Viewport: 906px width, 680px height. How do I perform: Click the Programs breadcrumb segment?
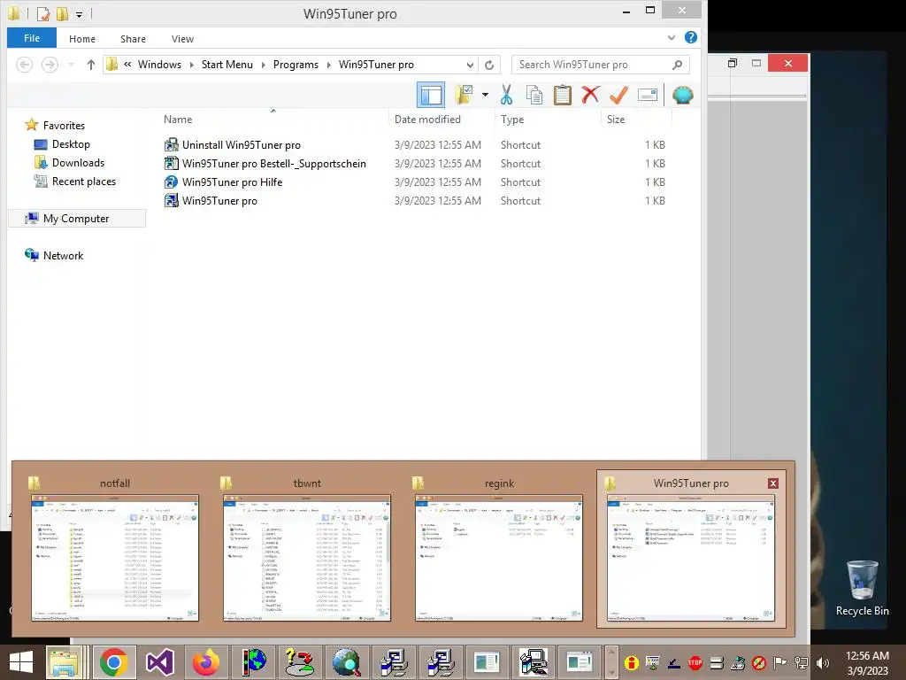(296, 65)
